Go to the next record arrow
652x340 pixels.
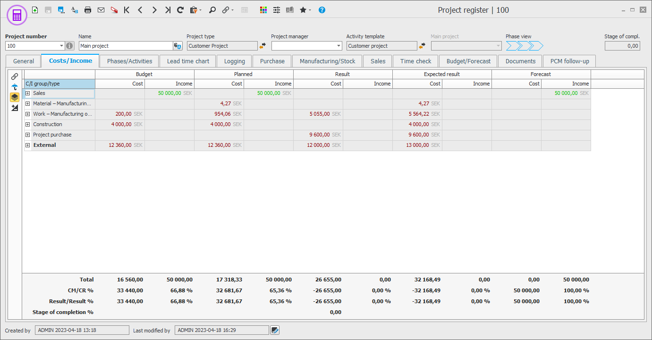pyautogui.click(x=154, y=9)
